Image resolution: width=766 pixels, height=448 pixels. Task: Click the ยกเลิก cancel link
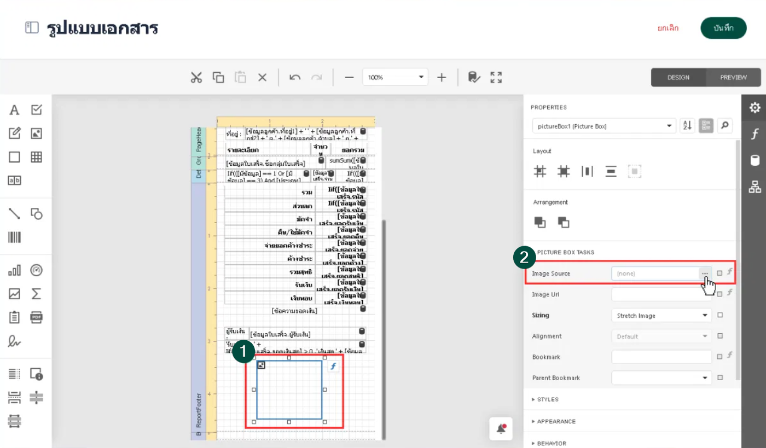668,28
